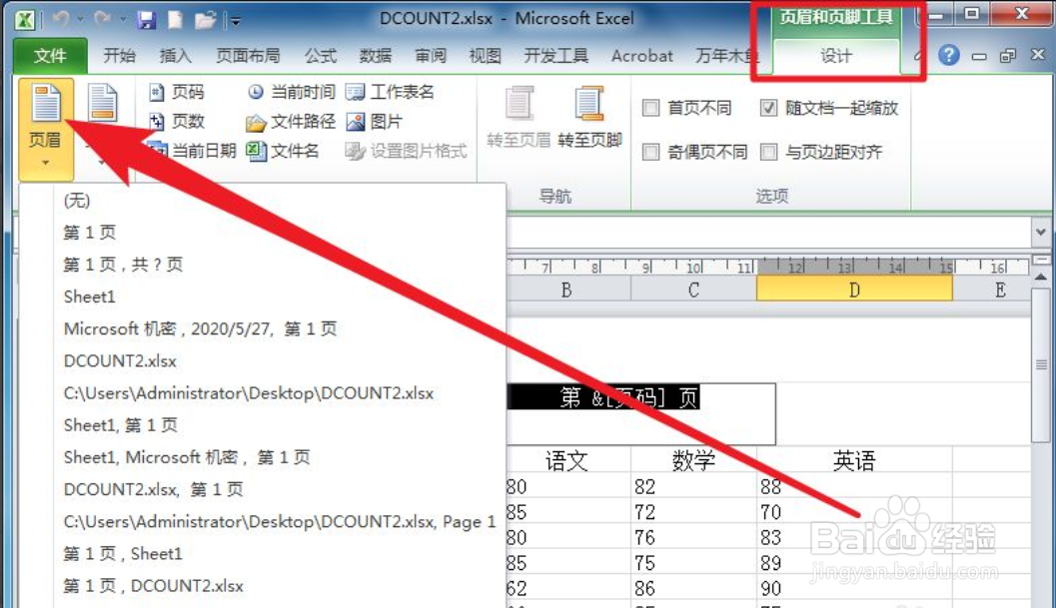Insert Current Date (当前日期) element
1056x608 pixels.
coord(192,151)
